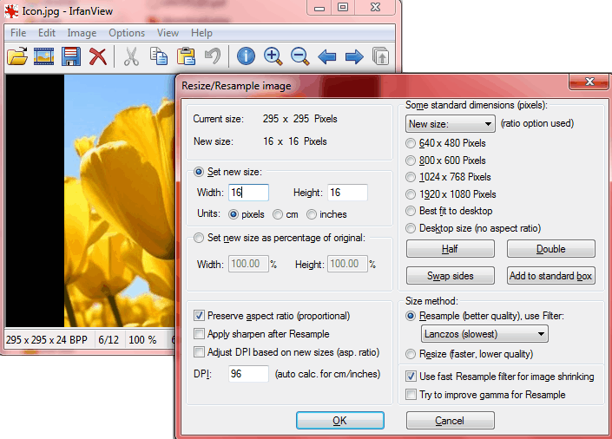612x439 pixels.
Task: Enable Apply sharpen after Resample
Action: click(199, 334)
